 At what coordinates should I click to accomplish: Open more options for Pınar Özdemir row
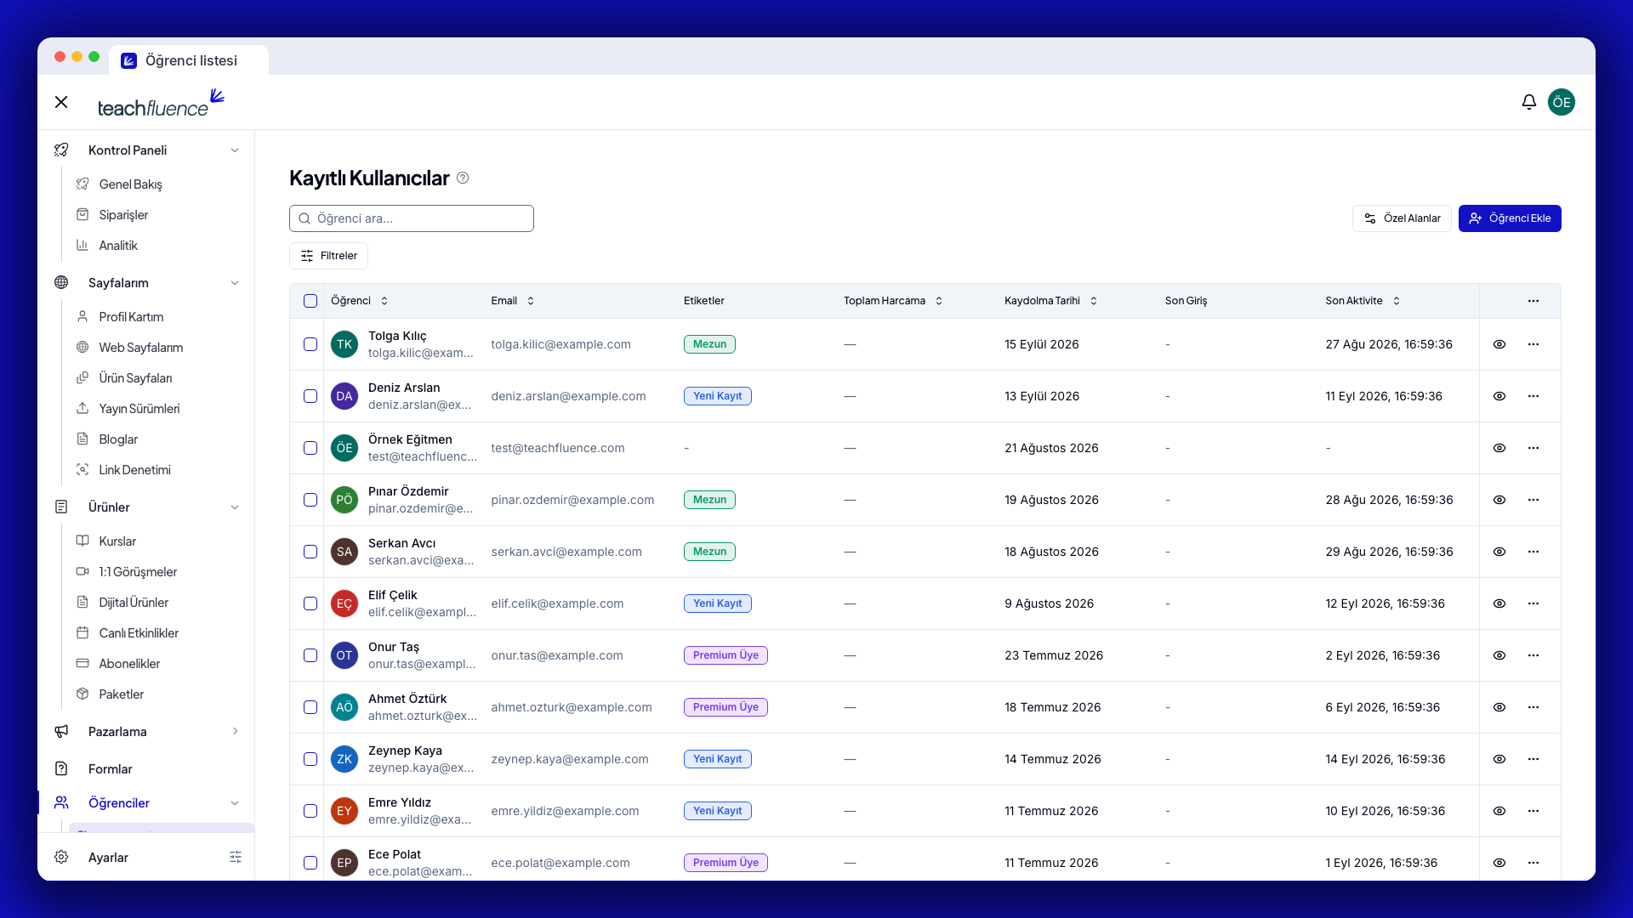1533,500
